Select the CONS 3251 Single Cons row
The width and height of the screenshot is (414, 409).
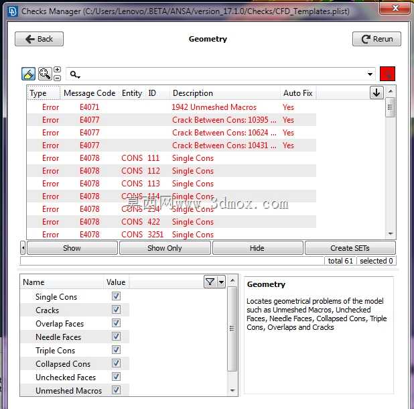[171, 235]
